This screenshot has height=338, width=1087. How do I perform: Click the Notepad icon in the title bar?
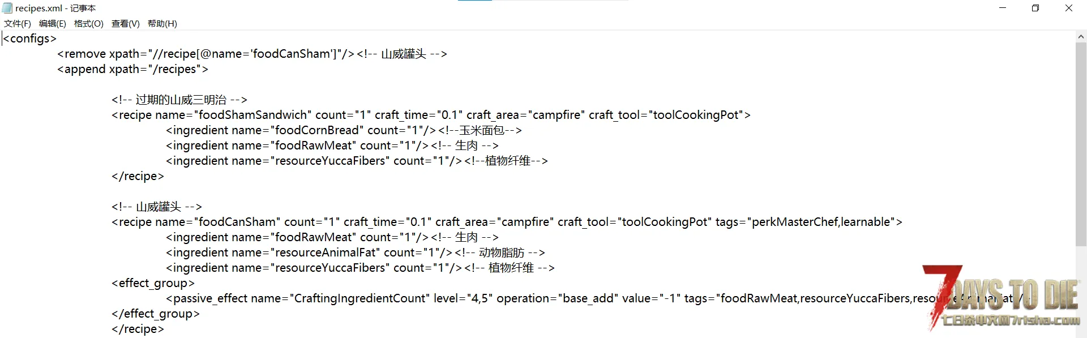pyautogui.click(x=7, y=8)
